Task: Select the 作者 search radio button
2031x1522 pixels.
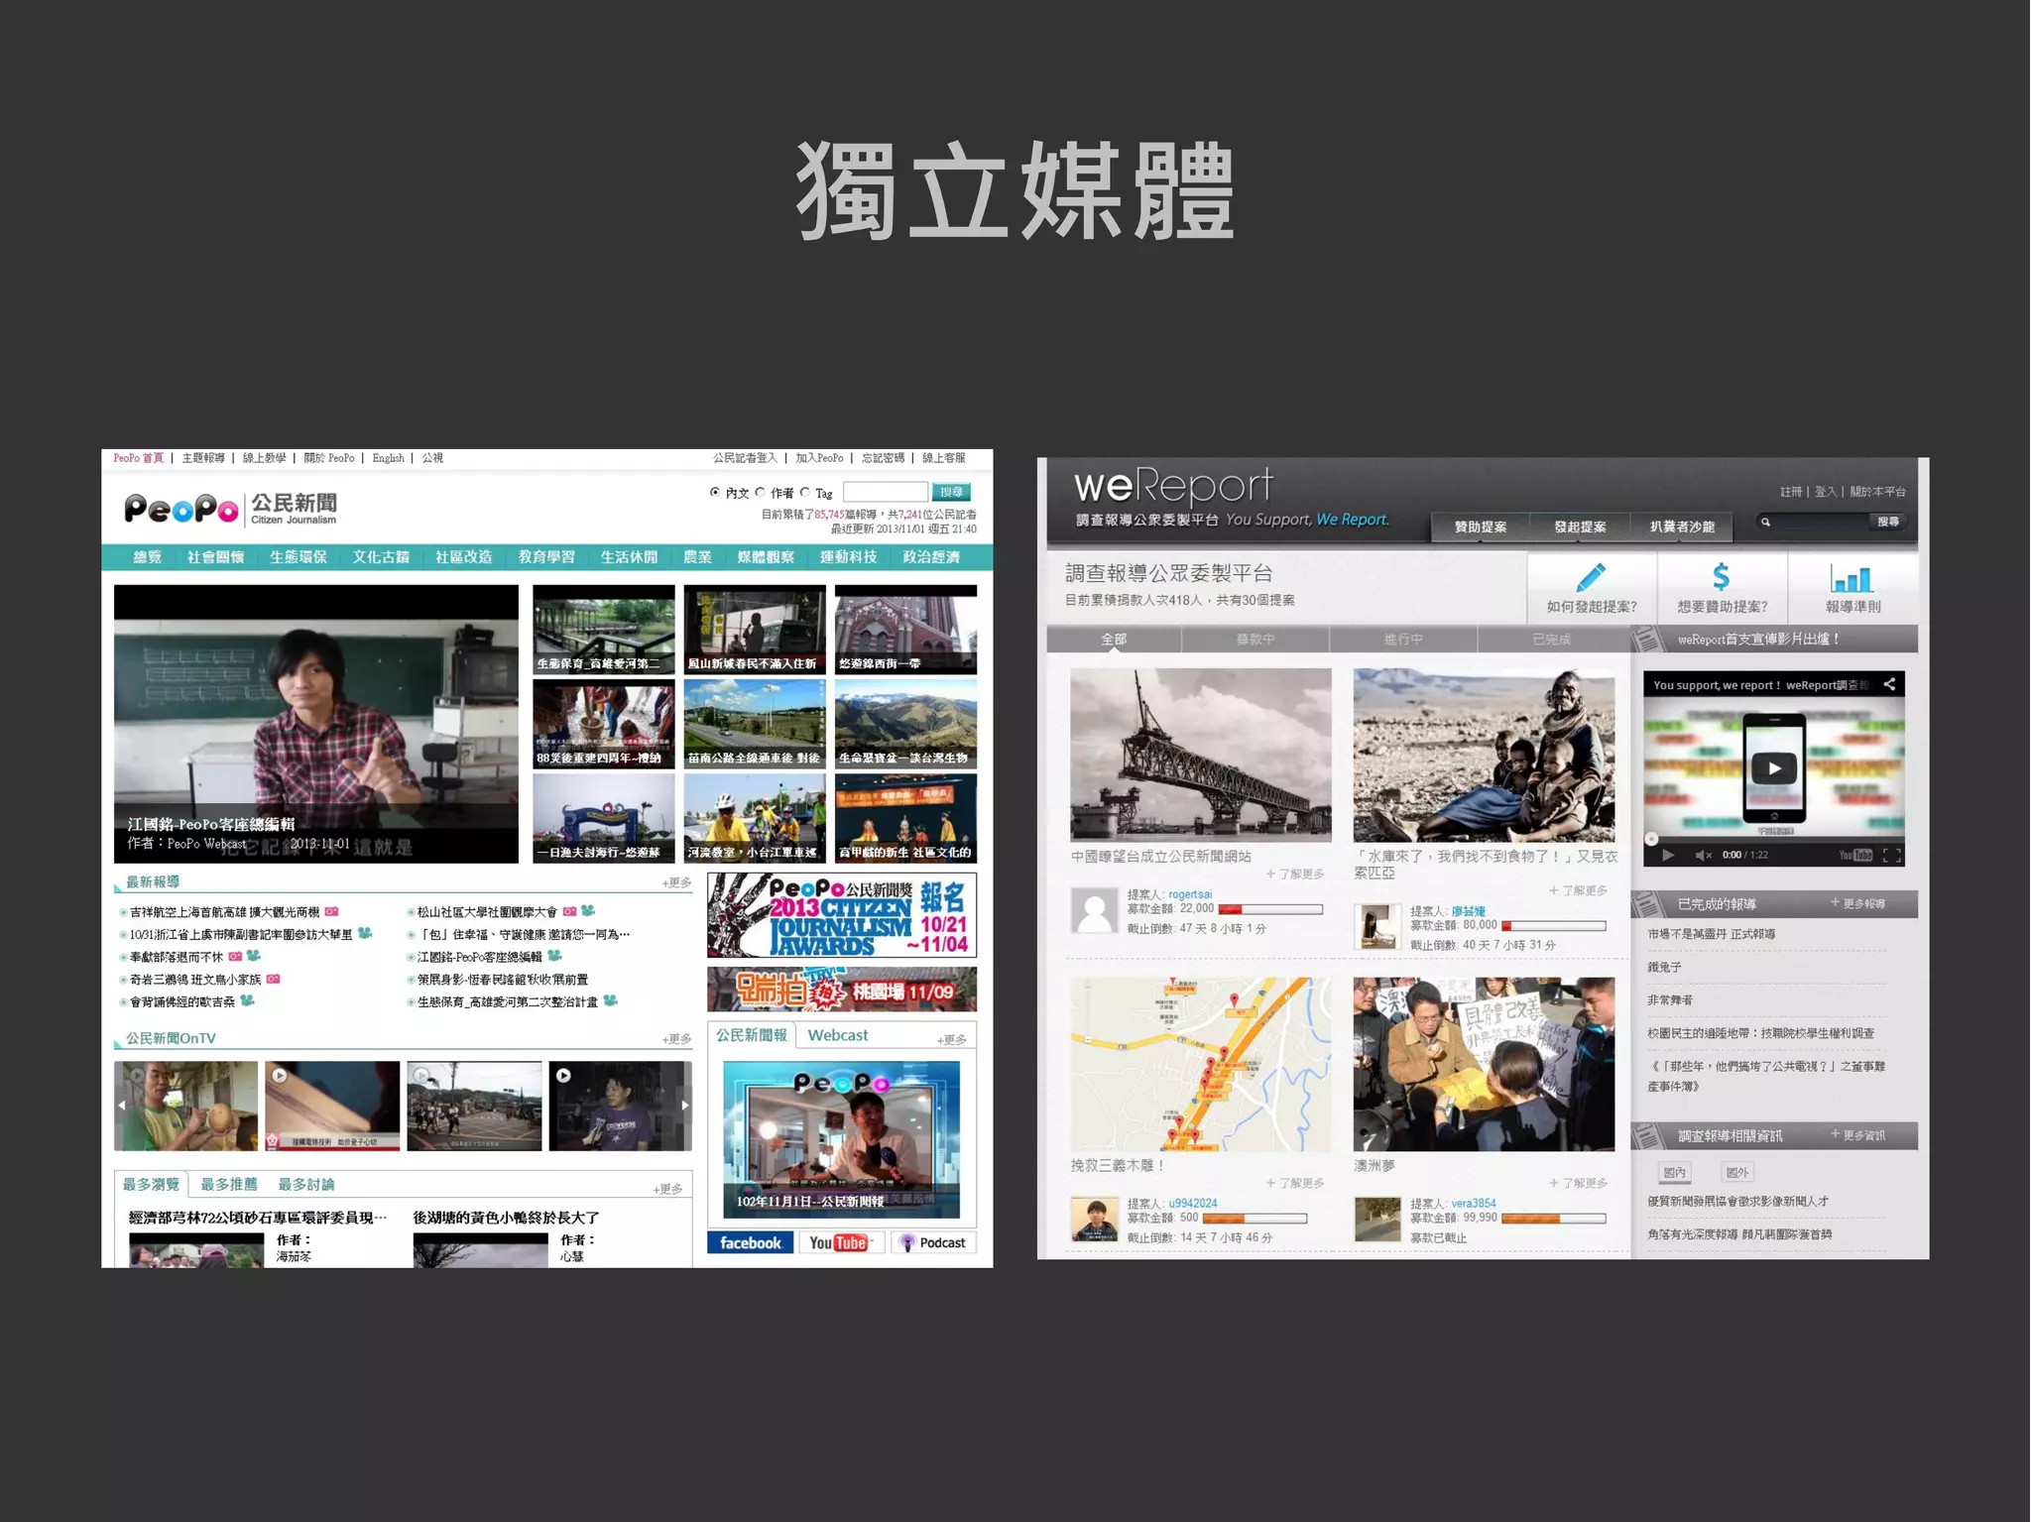Action: click(761, 492)
